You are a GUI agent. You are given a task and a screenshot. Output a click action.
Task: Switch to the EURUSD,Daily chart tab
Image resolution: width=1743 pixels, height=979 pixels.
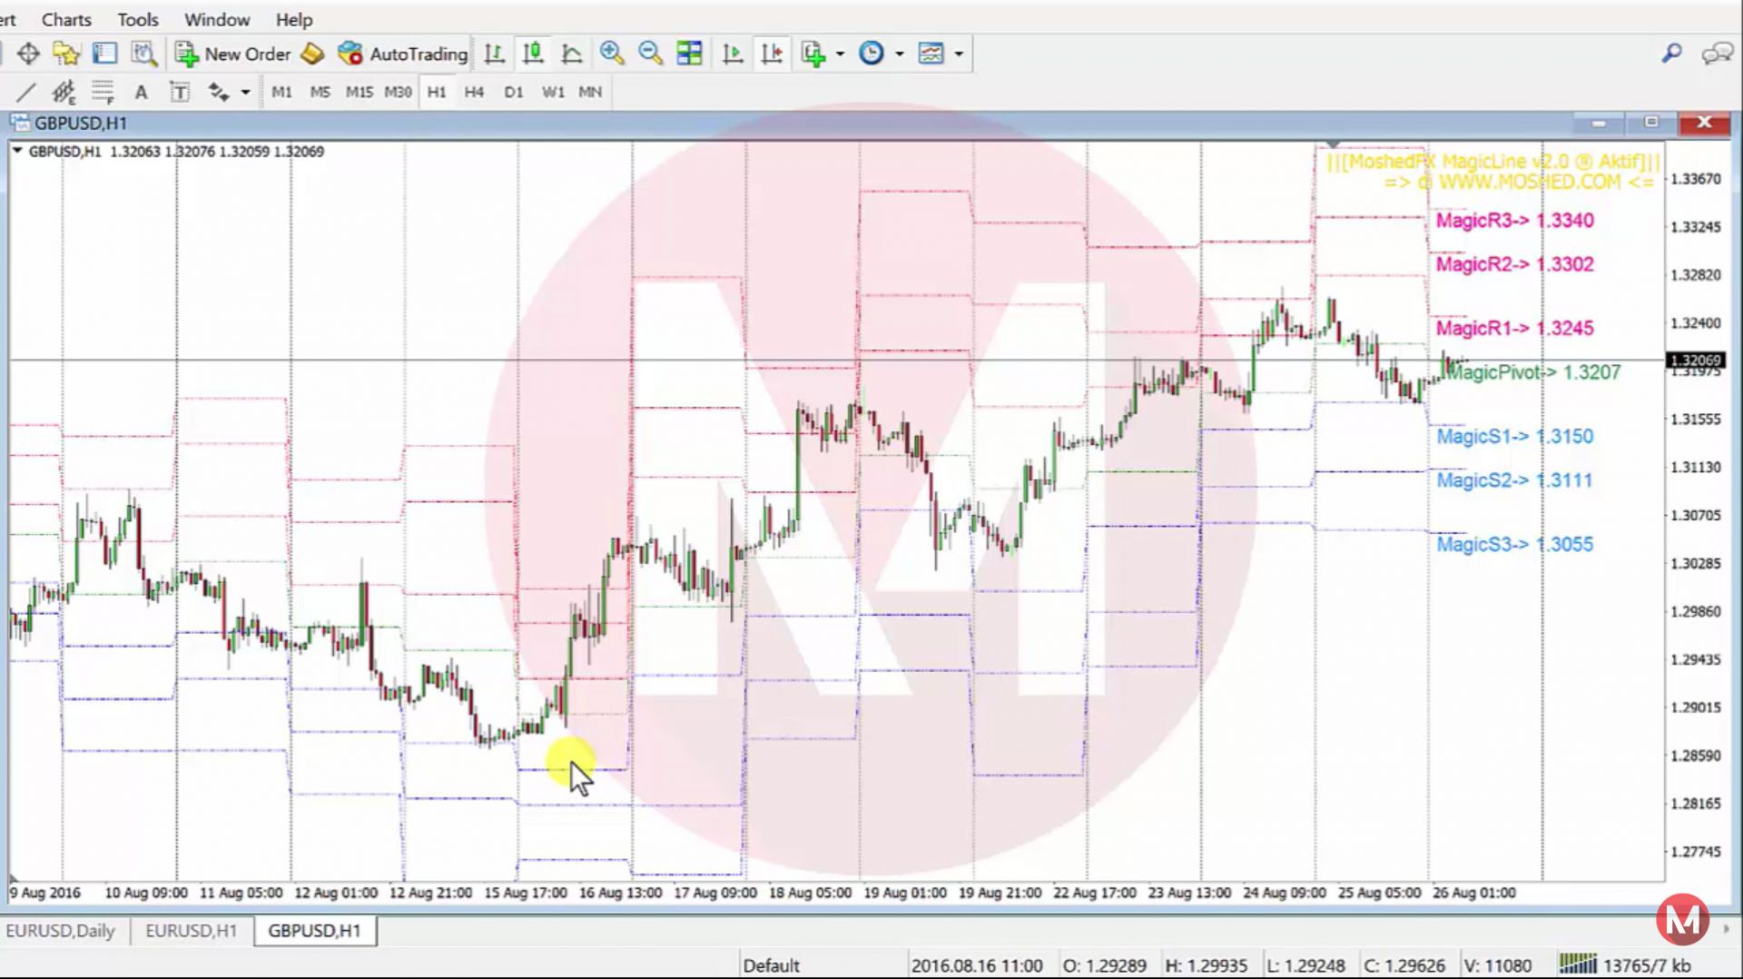coord(63,930)
